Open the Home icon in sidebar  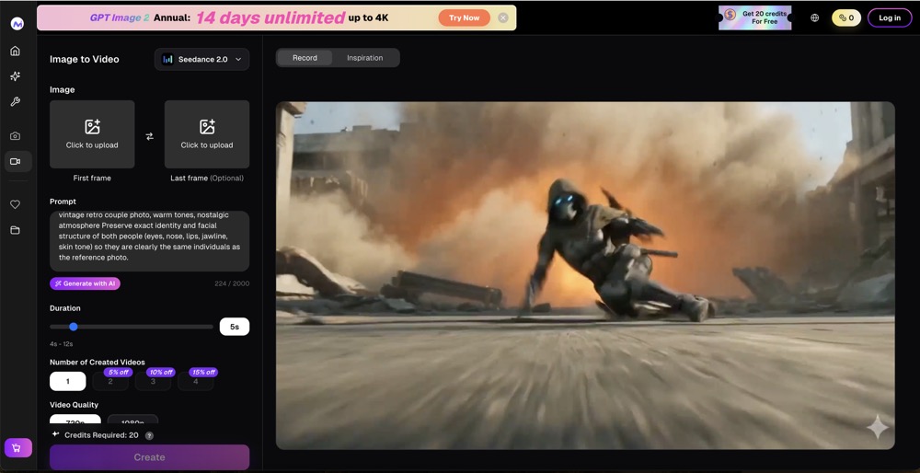click(16, 51)
